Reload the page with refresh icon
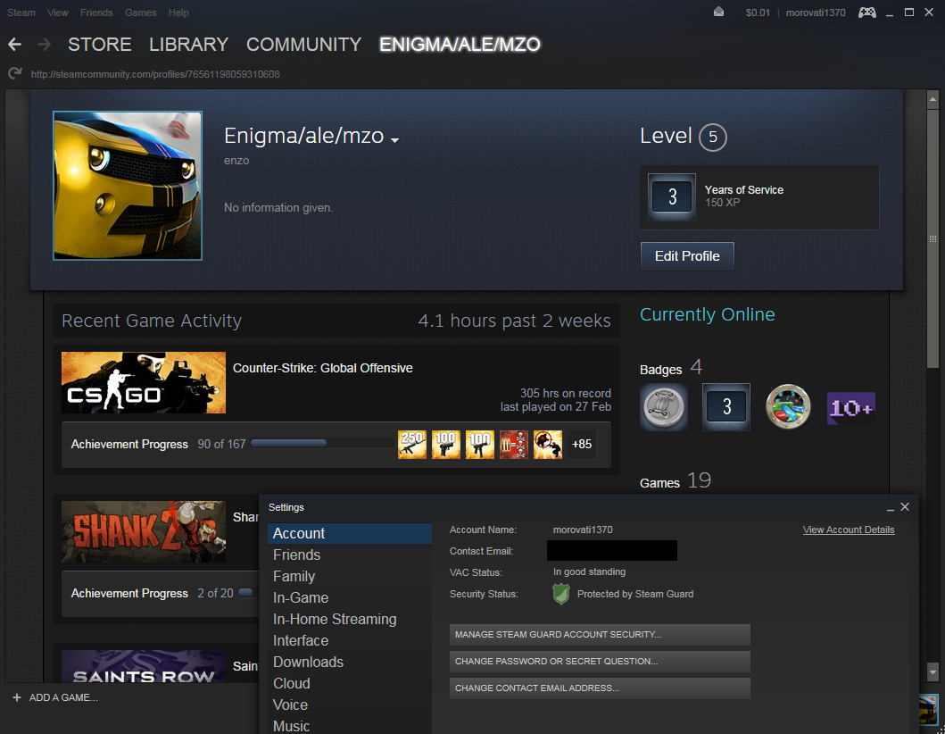The image size is (945, 734). point(14,73)
